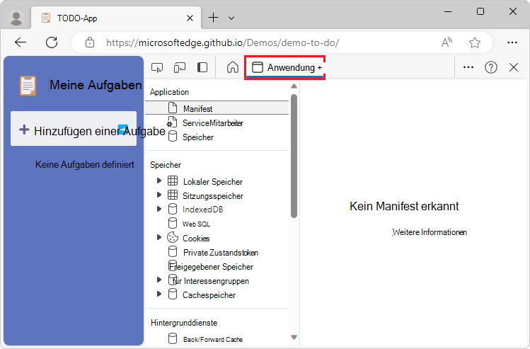Click the Application section heading

[x=169, y=92]
